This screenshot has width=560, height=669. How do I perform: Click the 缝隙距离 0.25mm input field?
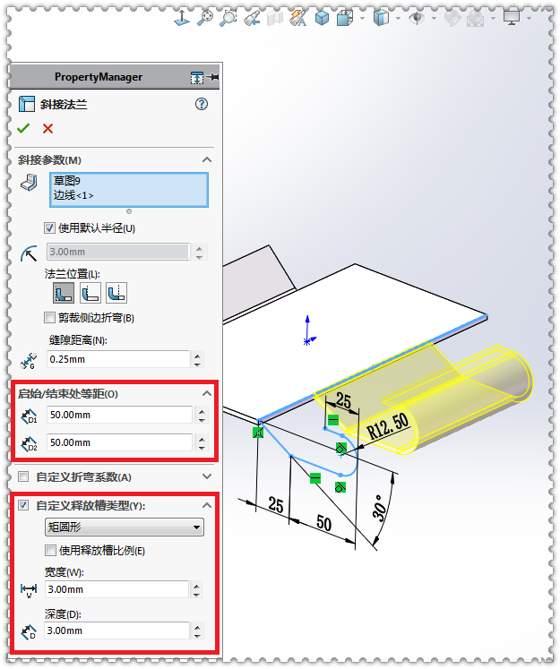tap(117, 359)
